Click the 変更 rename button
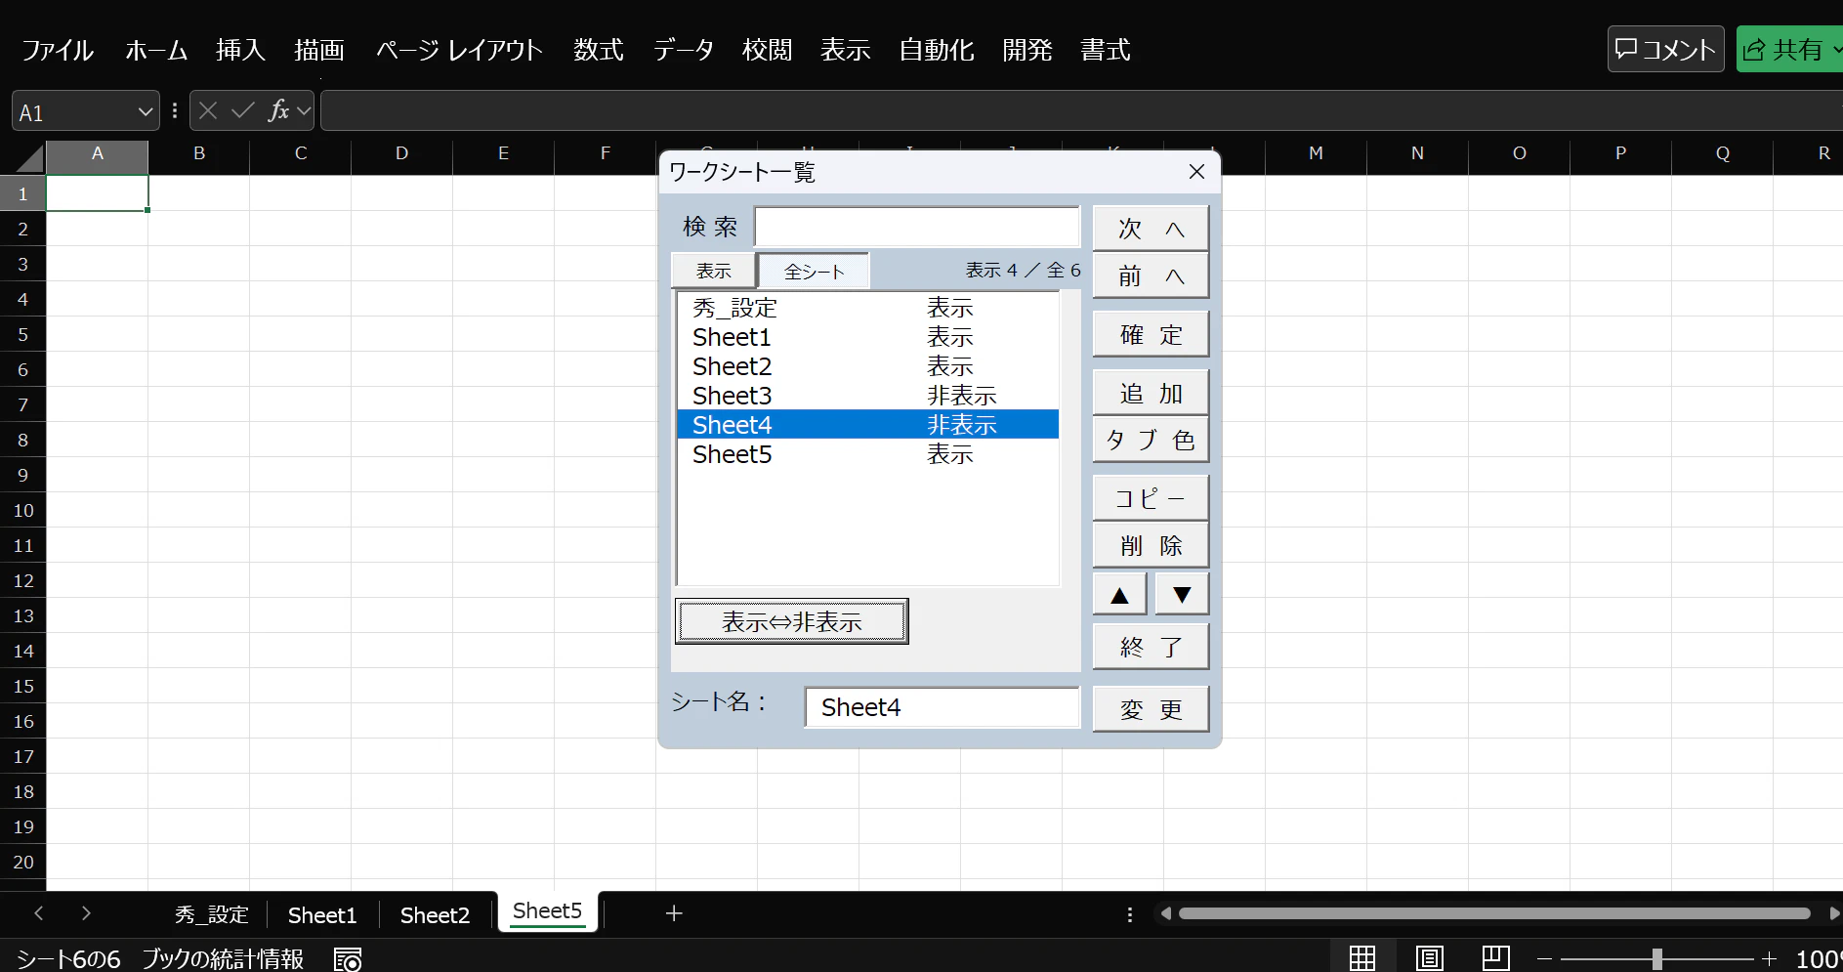 coord(1151,709)
